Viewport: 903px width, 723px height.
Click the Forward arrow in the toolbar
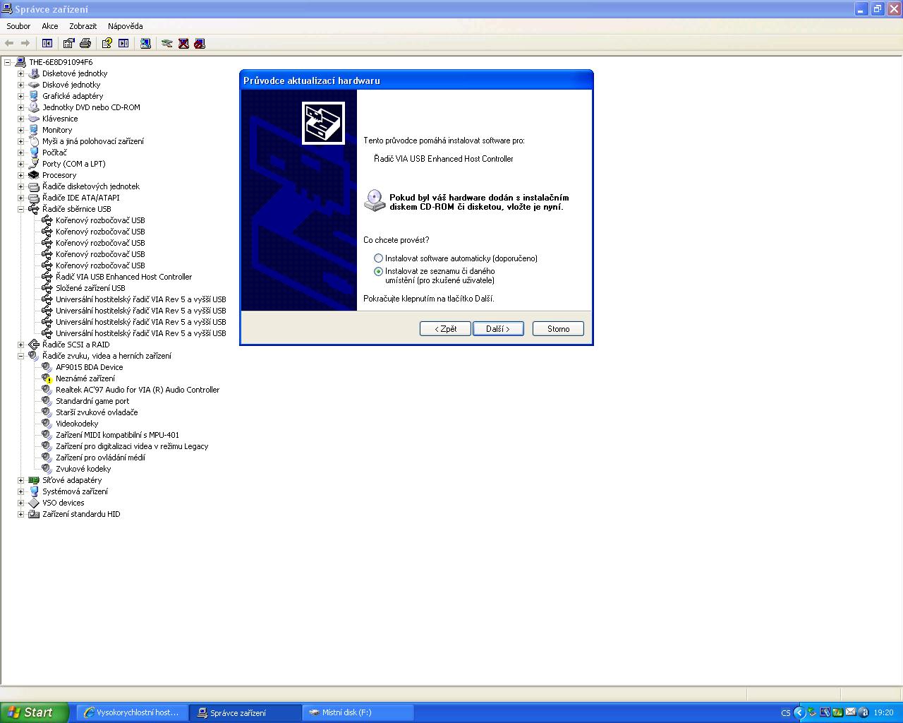(x=25, y=43)
